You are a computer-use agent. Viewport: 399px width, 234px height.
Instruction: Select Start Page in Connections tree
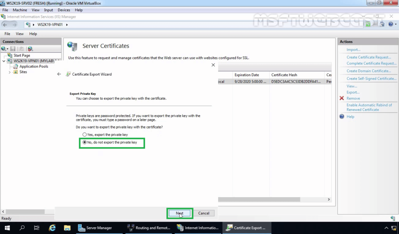pyautogui.click(x=22, y=55)
